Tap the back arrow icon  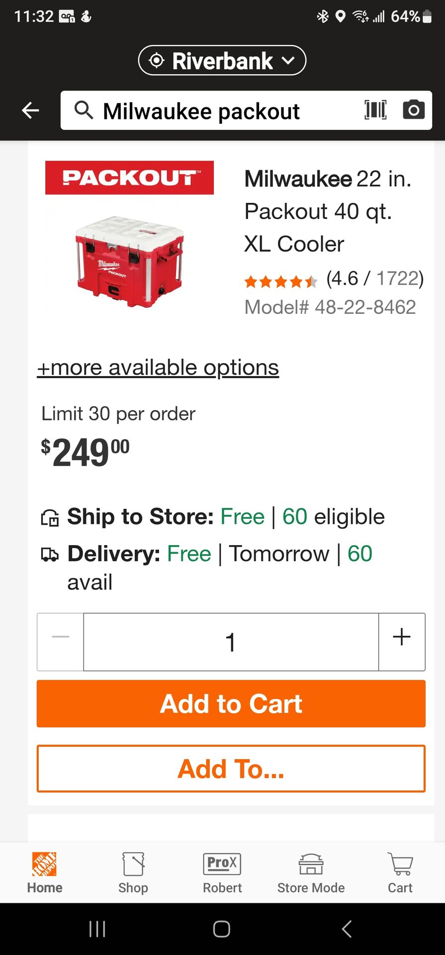(30, 110)
